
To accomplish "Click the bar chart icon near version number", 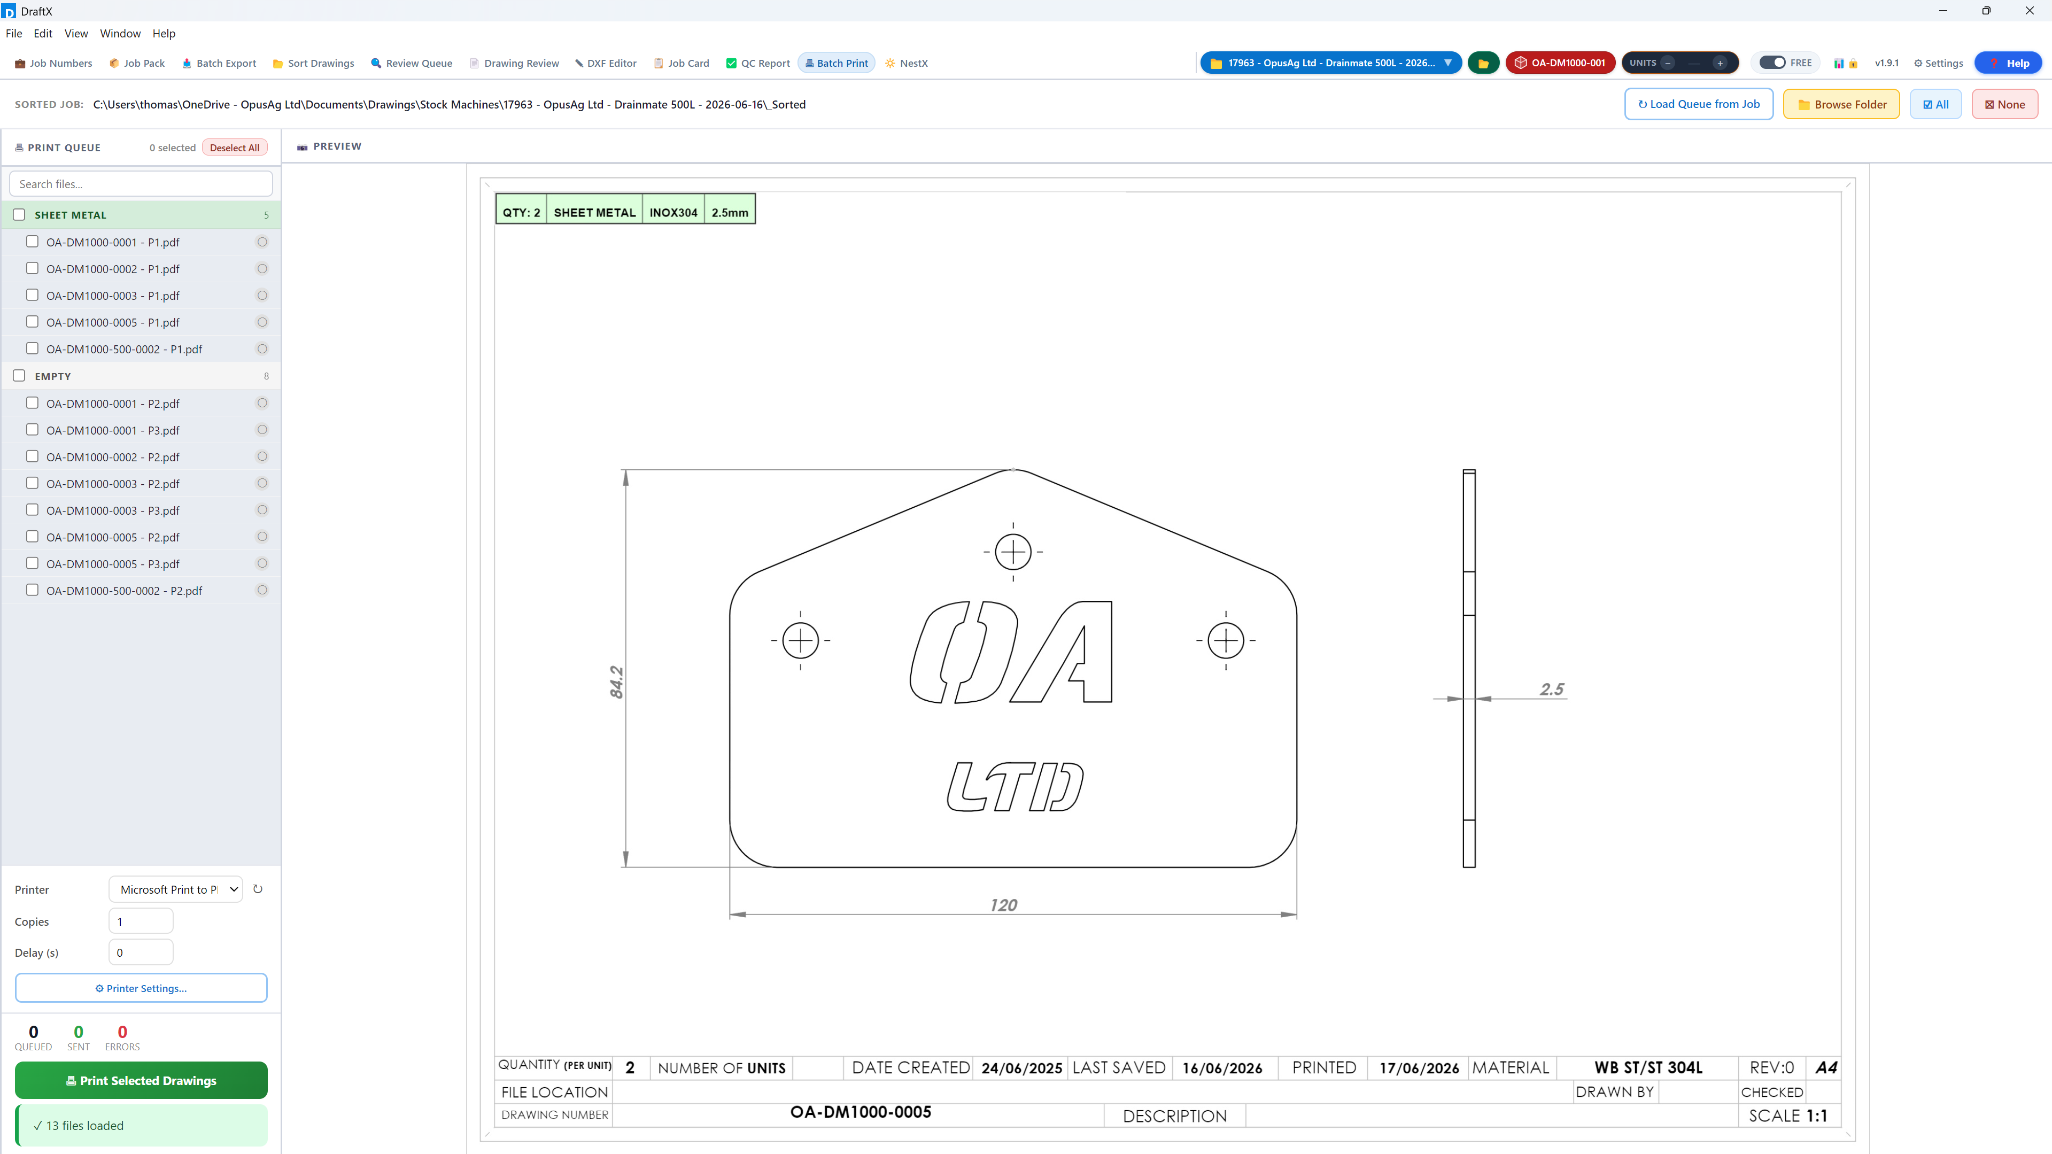I will pos(1839,64).
